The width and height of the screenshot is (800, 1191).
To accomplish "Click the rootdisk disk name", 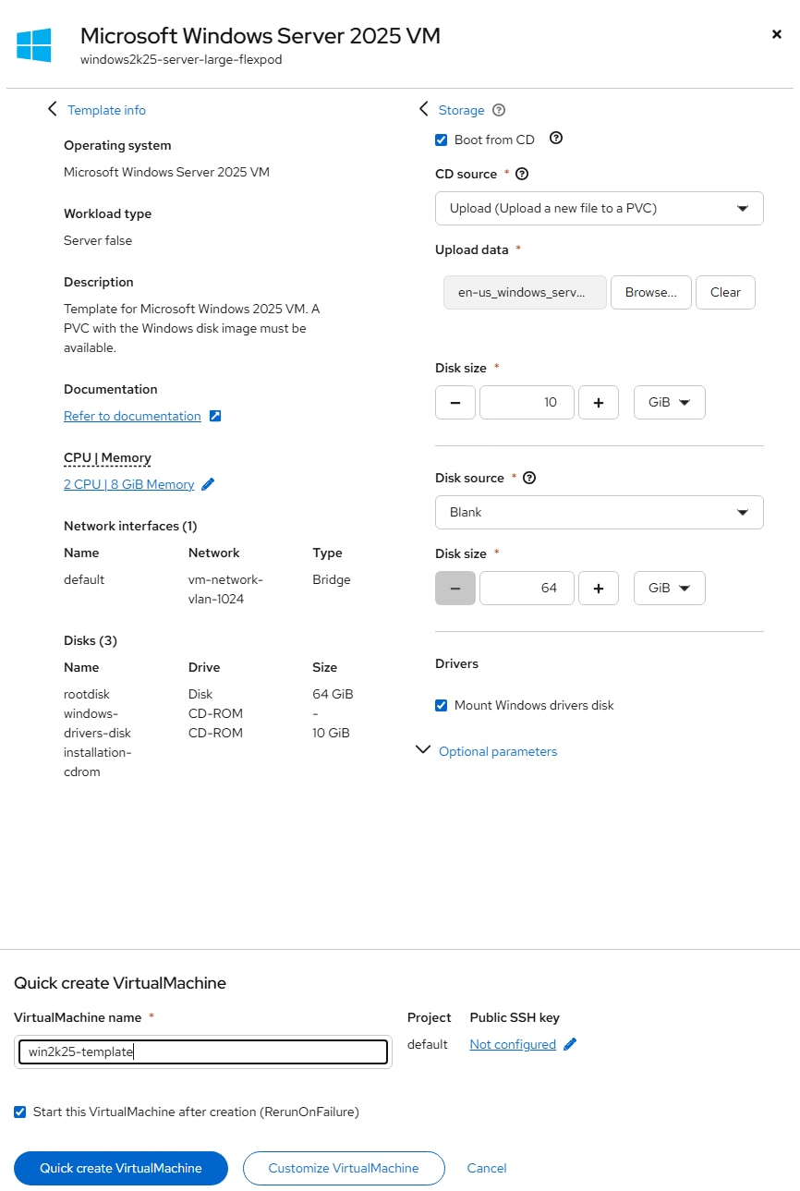I will coord(87,694).
